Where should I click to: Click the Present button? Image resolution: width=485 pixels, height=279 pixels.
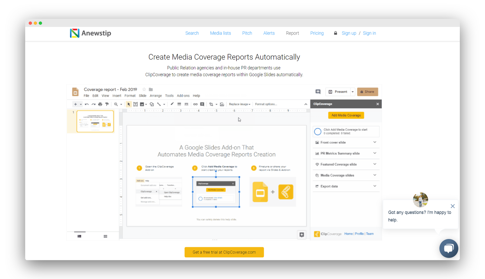[x=338, y=92]
